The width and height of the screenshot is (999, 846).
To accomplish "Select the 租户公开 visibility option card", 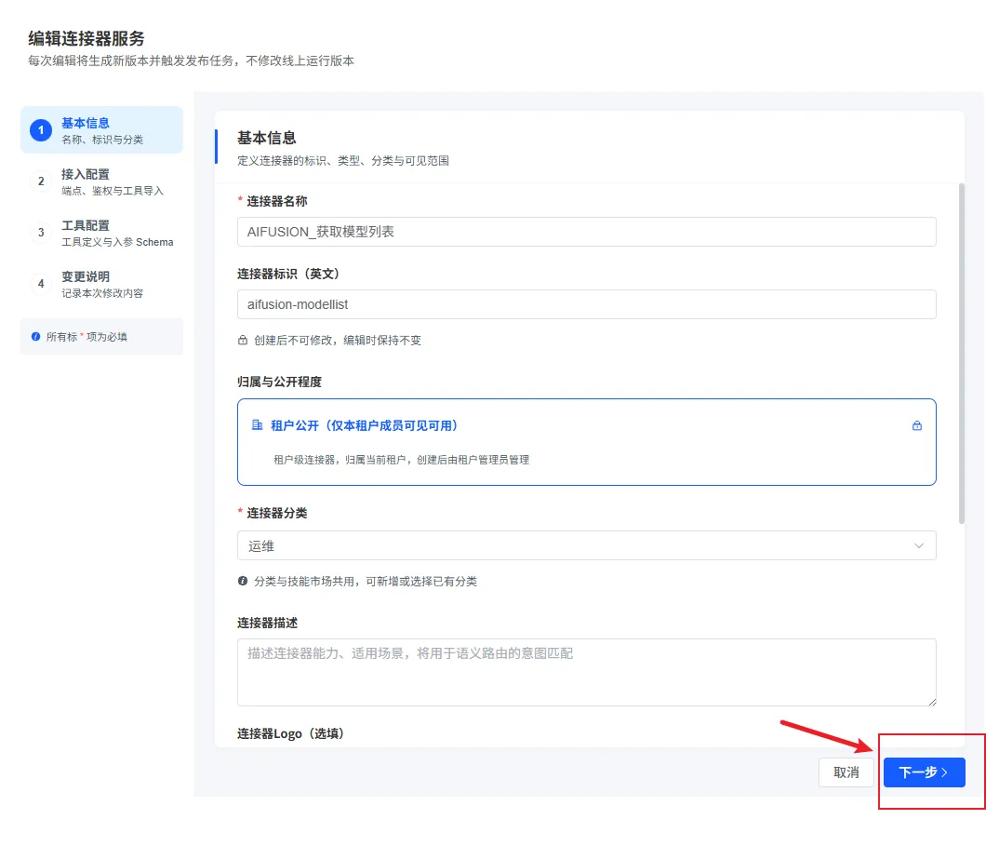I will 587,442.
